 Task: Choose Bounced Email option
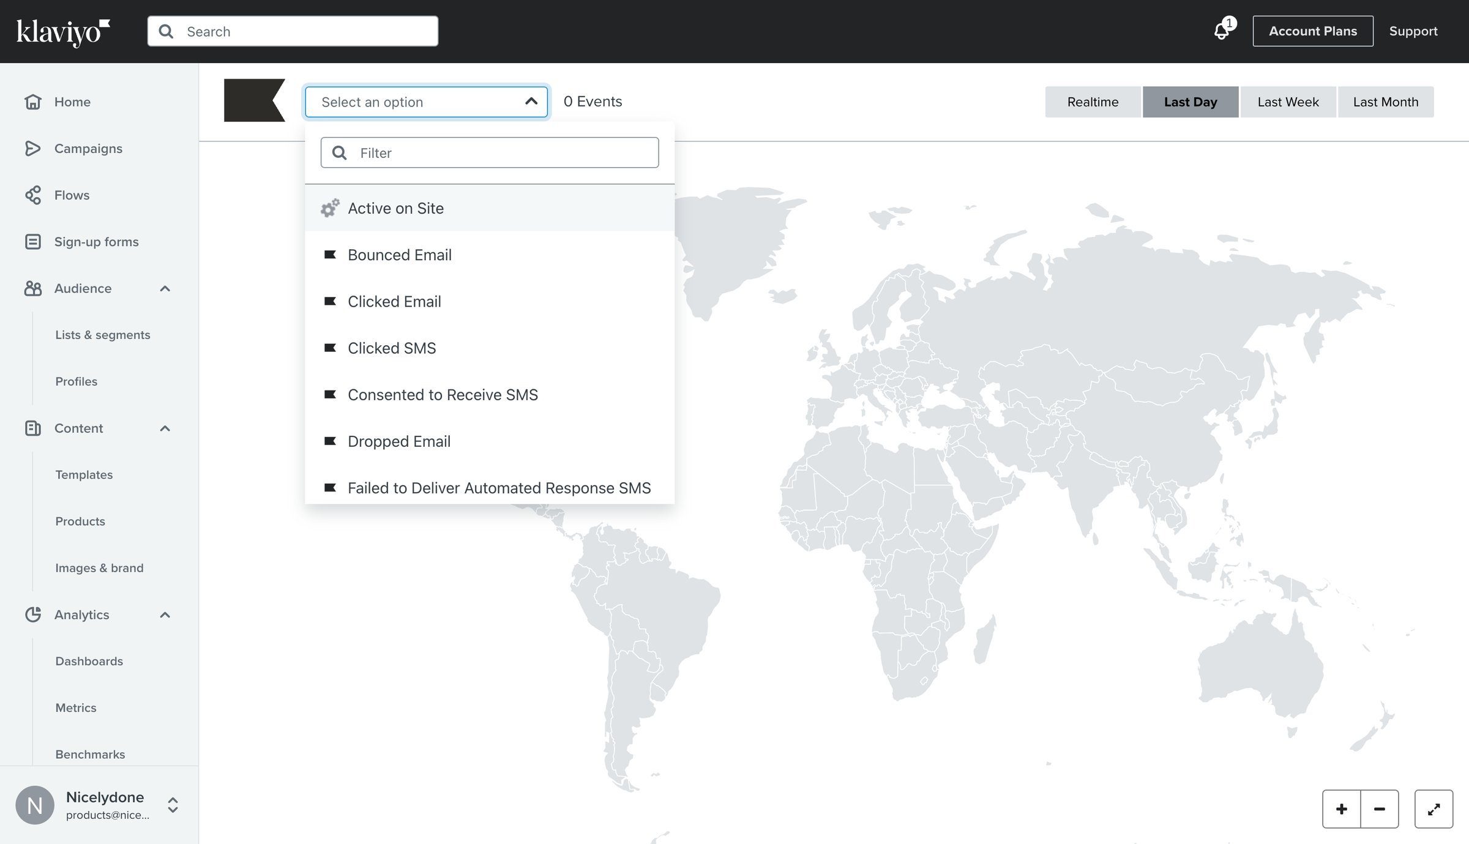point(490,255)
